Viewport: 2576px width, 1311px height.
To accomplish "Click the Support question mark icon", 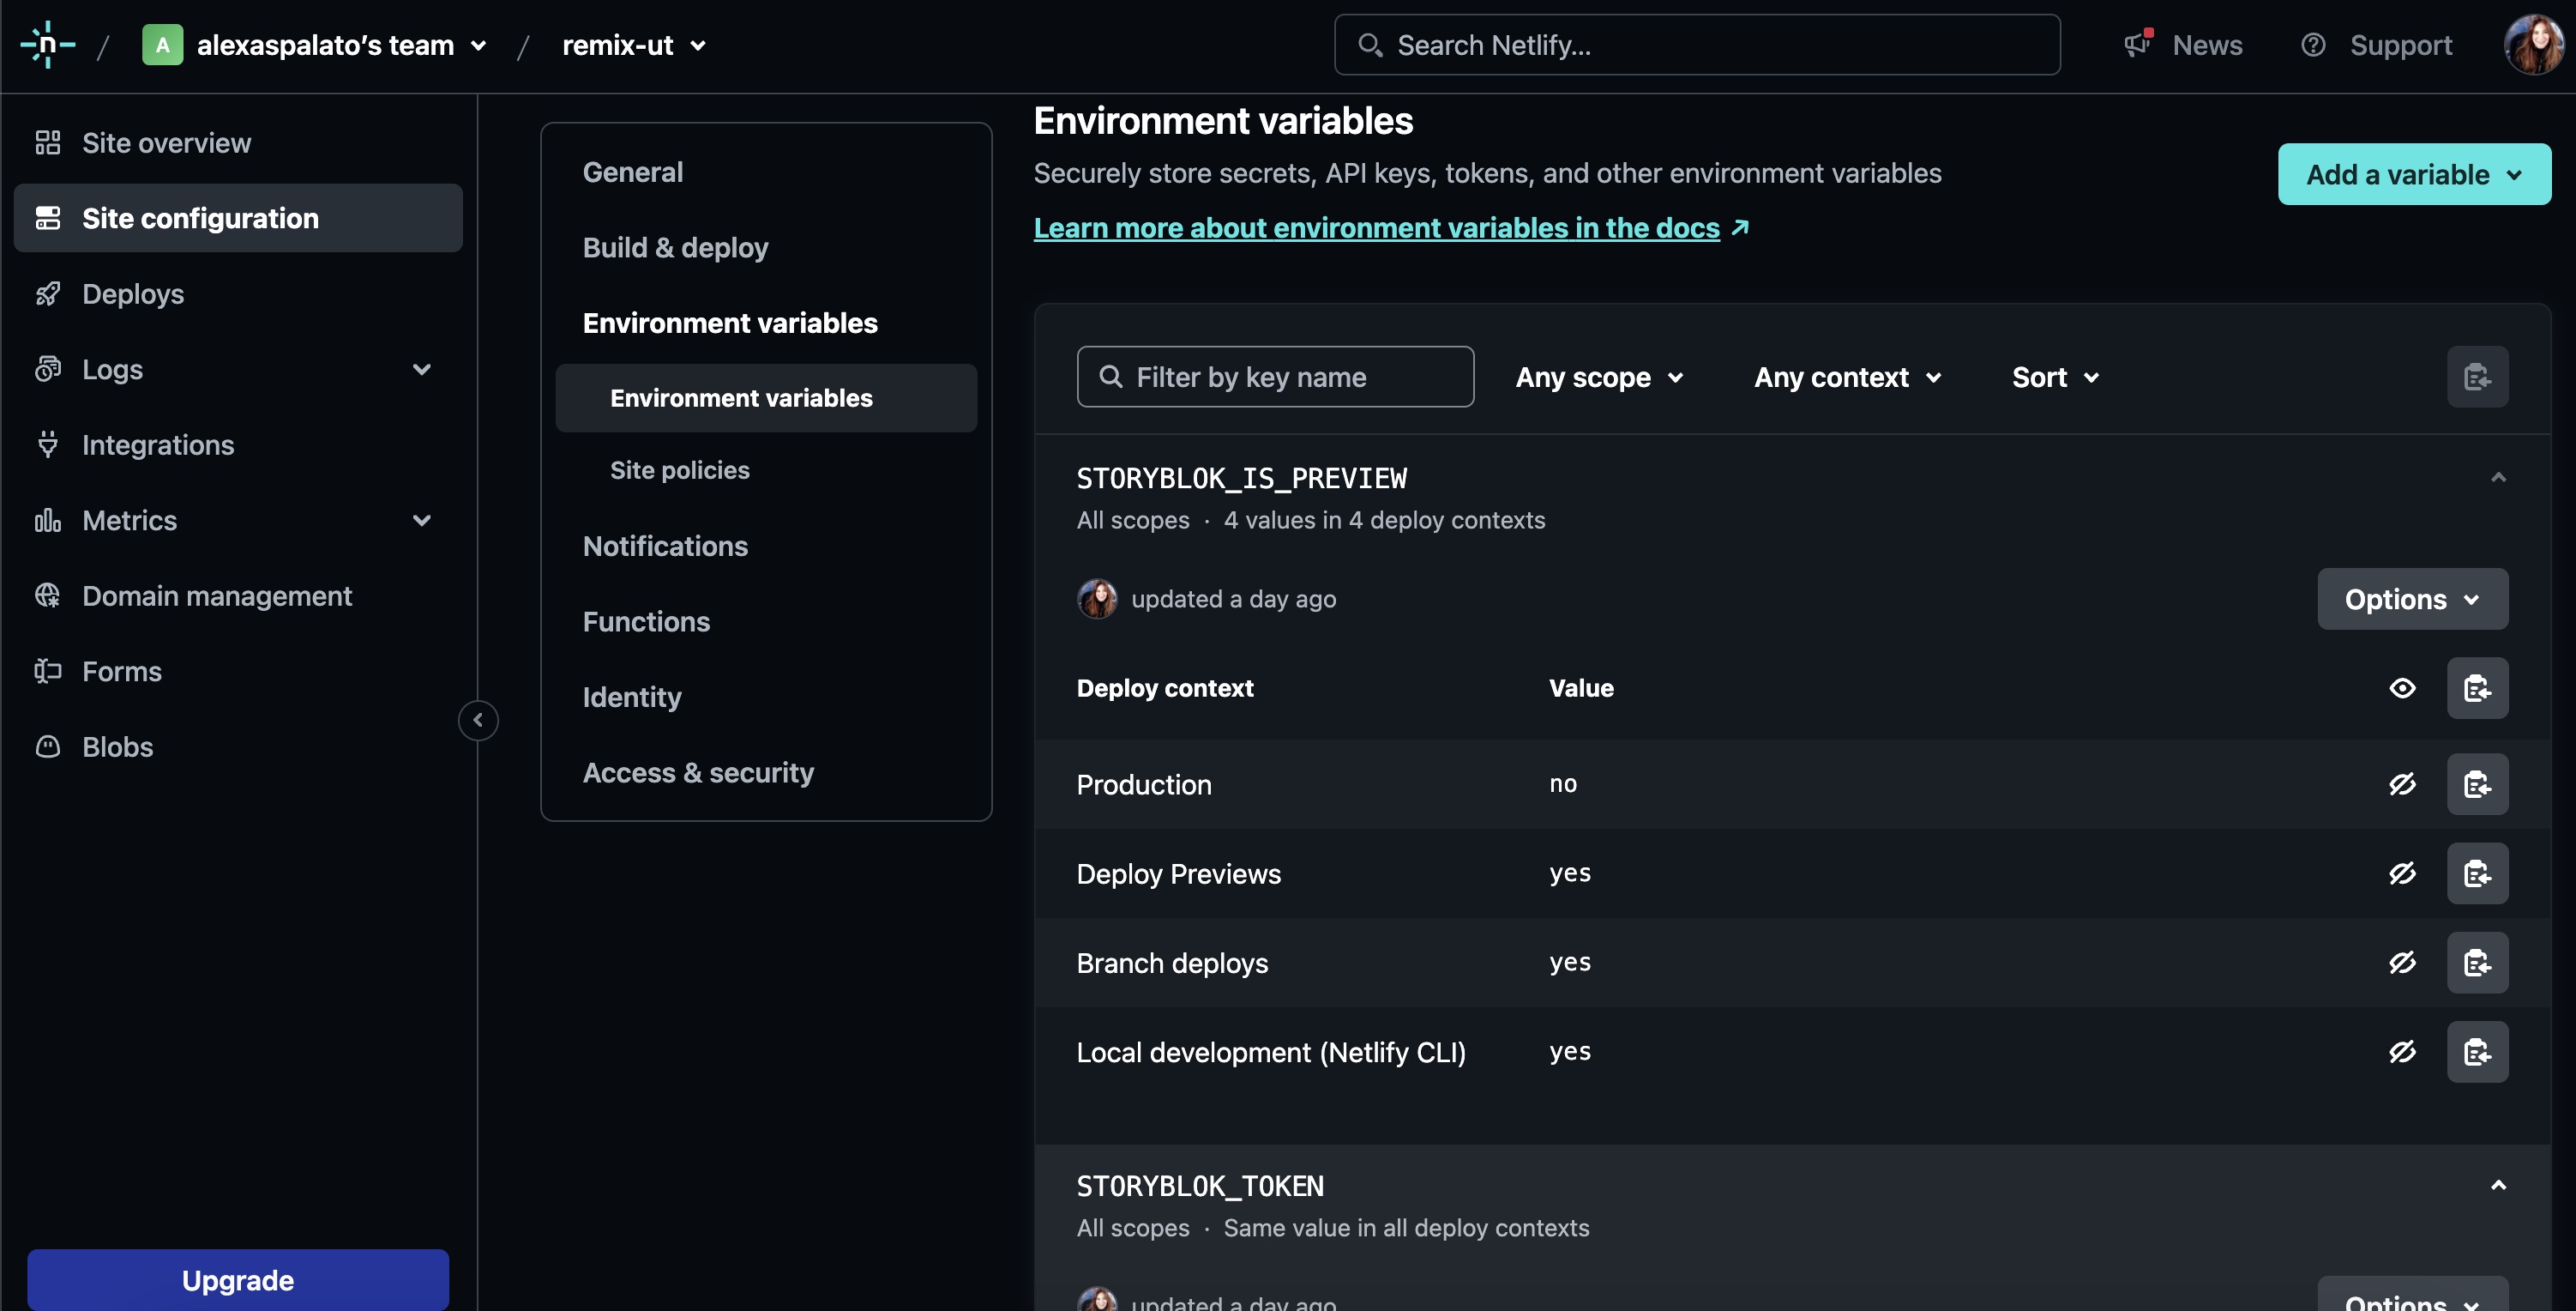I will coord(2313,45).
